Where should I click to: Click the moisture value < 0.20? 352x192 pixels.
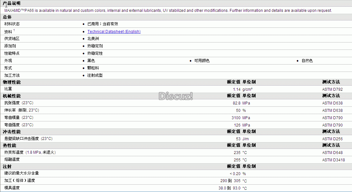click(x=235, y=174)
